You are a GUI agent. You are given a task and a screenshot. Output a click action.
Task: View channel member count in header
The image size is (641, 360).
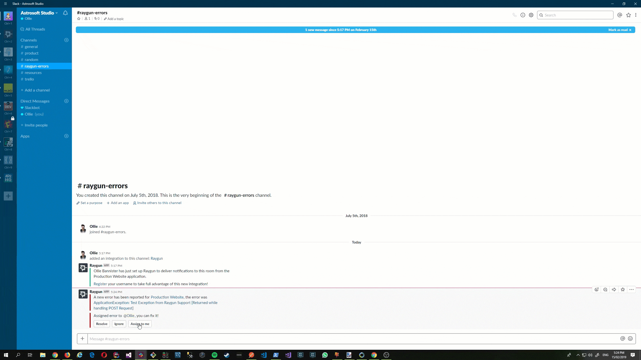click(87, 19)
